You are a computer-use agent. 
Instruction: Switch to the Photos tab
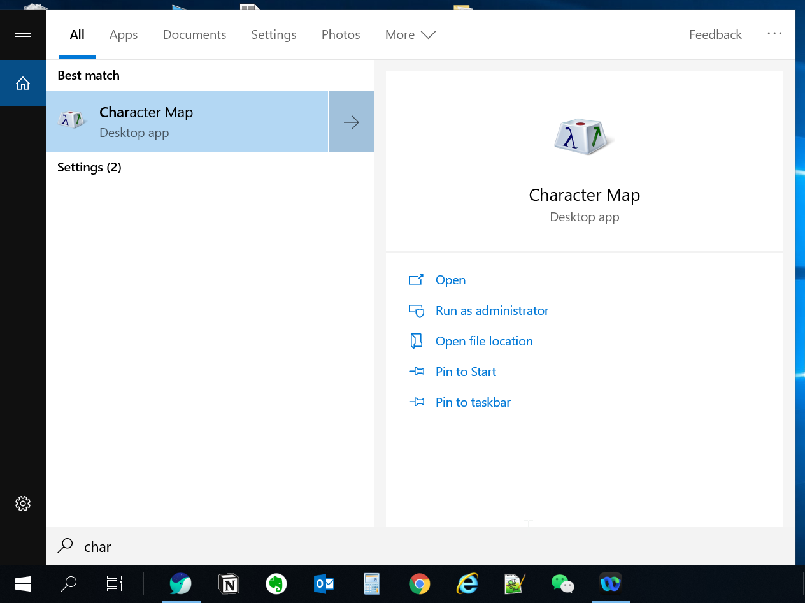click(341, 35)
